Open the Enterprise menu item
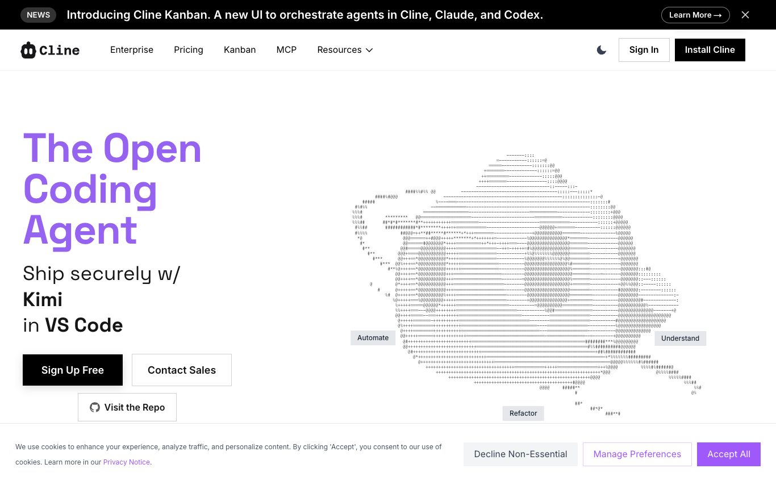The width and height of the screenshot is (776, 485). click(132, 50)
